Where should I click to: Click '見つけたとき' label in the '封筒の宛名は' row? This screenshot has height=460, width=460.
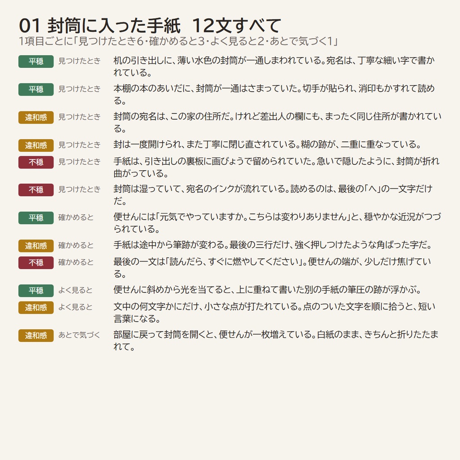(x=80, y=117)
